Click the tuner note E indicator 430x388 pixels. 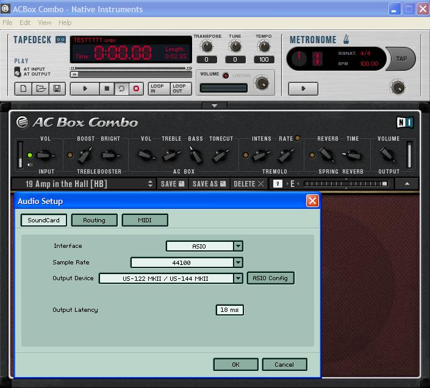[292, 184]
